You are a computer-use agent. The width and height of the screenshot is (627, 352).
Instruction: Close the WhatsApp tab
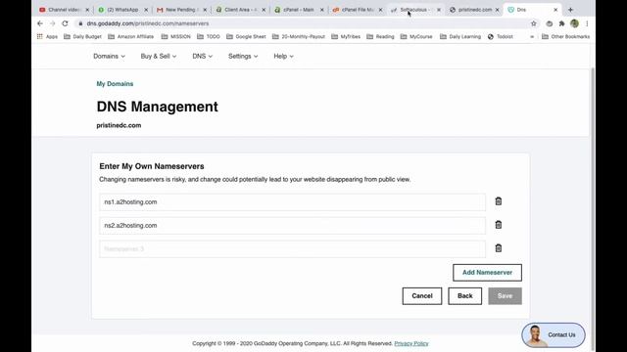tap(146, 10)
